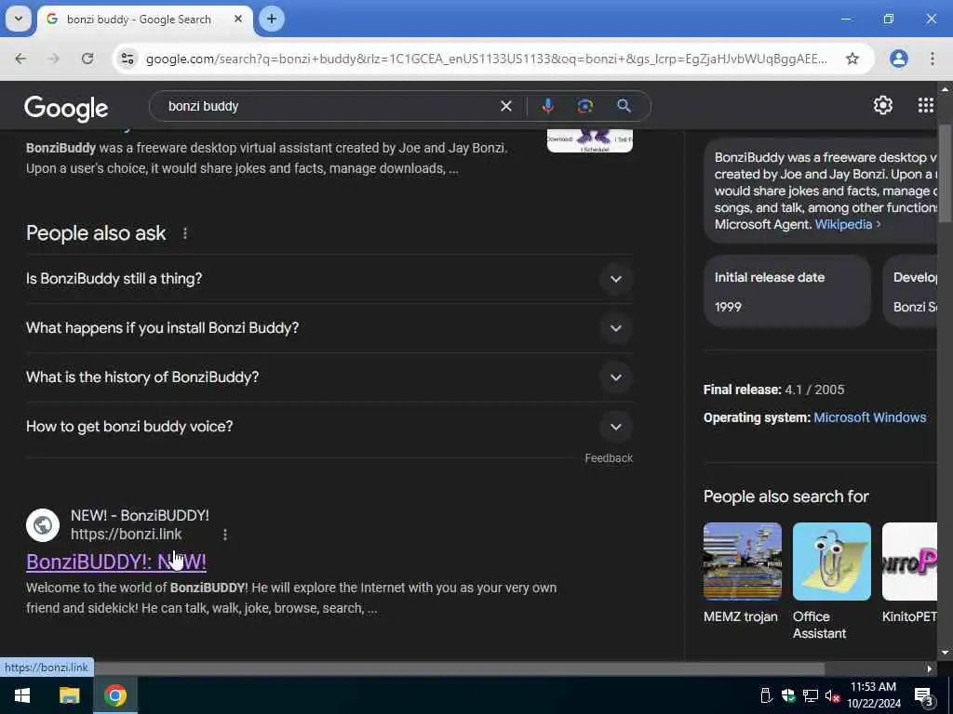Click the horizontal scrollbar at page bottom
Image resolution: width=953 pixels, height=714 pixels.
pyautogui.click(x=412, y=668)
